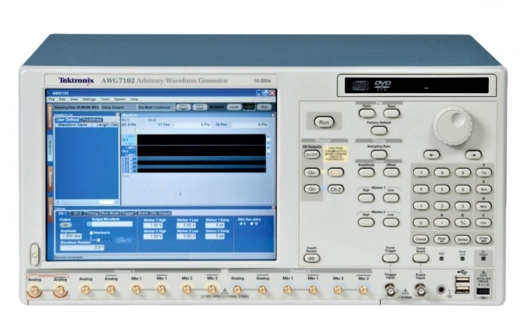Screen dimensions: 524x334
Task: Click the on-screen Run button in the toolbar
Action: [x=263, y=106]
